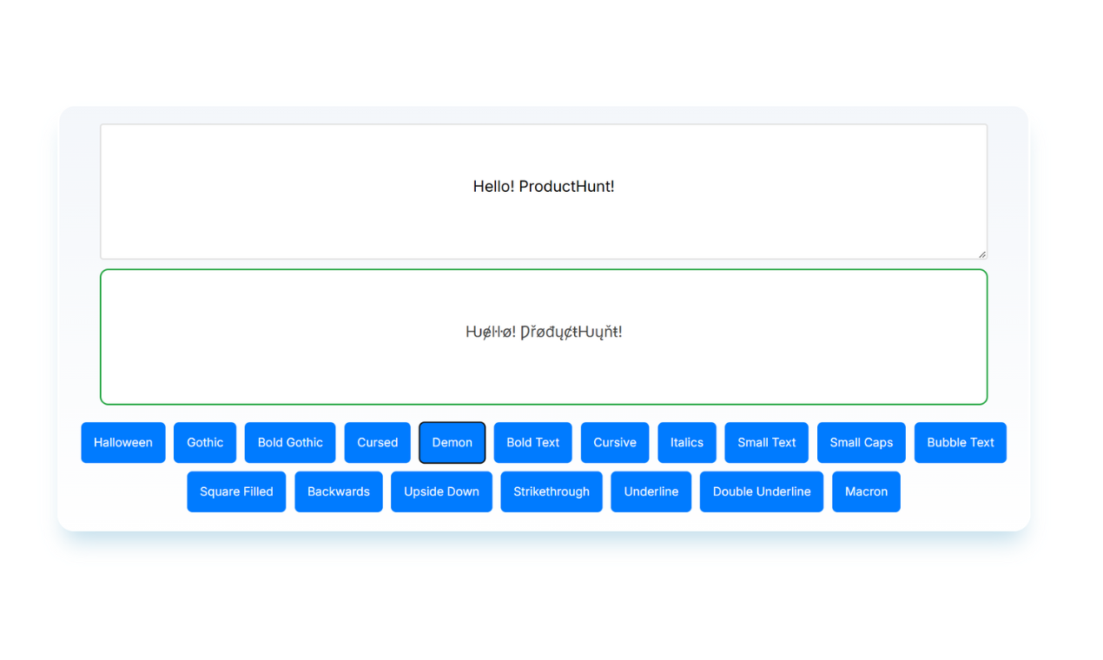Select the Bubble Text style
This screenshot has width=1103, height=660.
(x=961, y=443)
